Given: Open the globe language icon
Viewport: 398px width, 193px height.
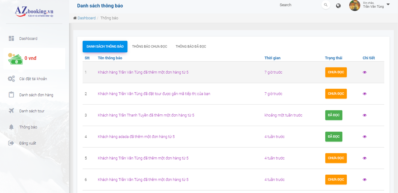Looking at the screenshot, I should pyautogui.click(x=338, y=6).
